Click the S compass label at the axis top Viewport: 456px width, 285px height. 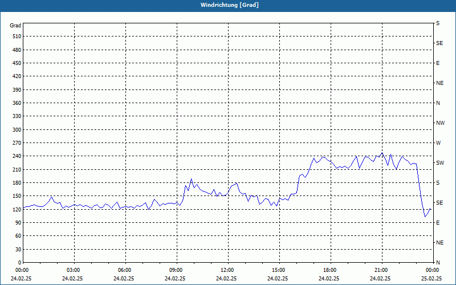[x=438, y=23]
